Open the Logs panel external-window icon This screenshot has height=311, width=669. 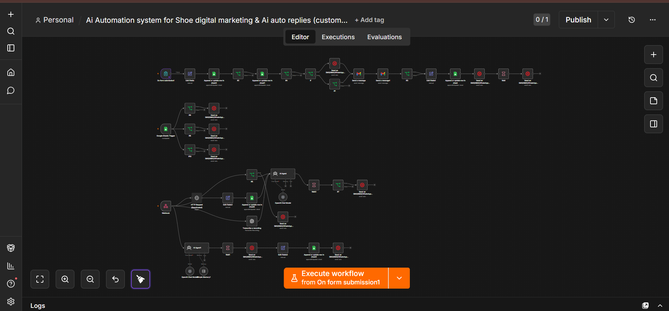click(646, 305)
